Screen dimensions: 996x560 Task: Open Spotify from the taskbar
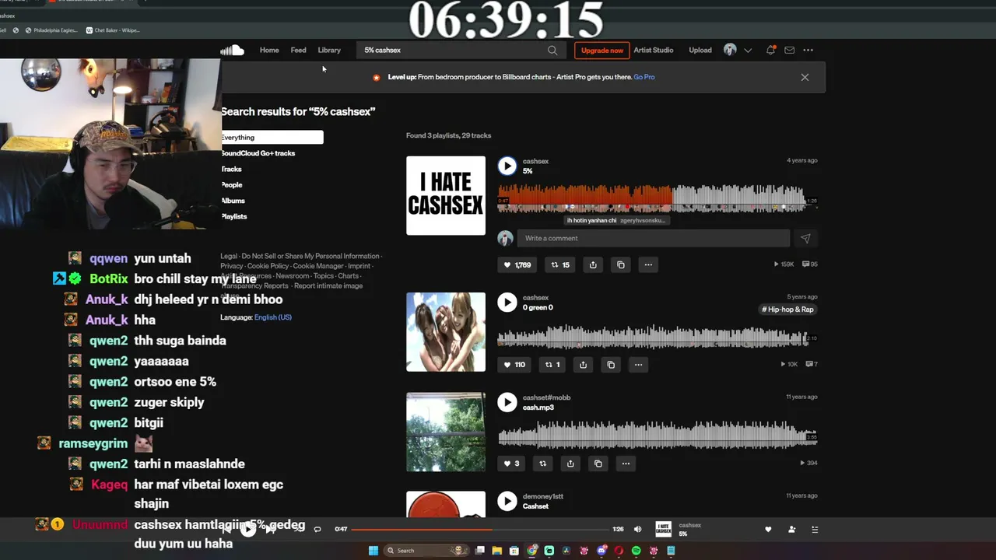pos(637,551)
